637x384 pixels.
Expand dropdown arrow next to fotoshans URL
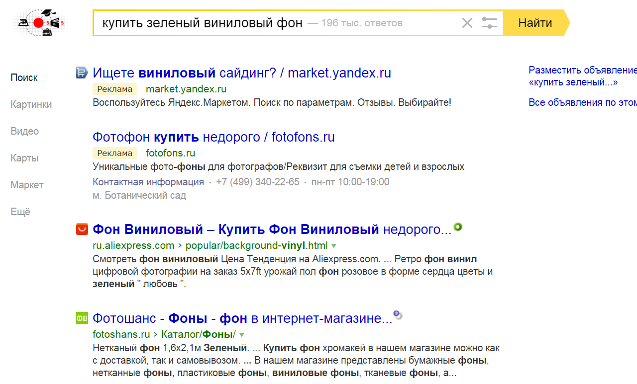[x=241, y=335]
